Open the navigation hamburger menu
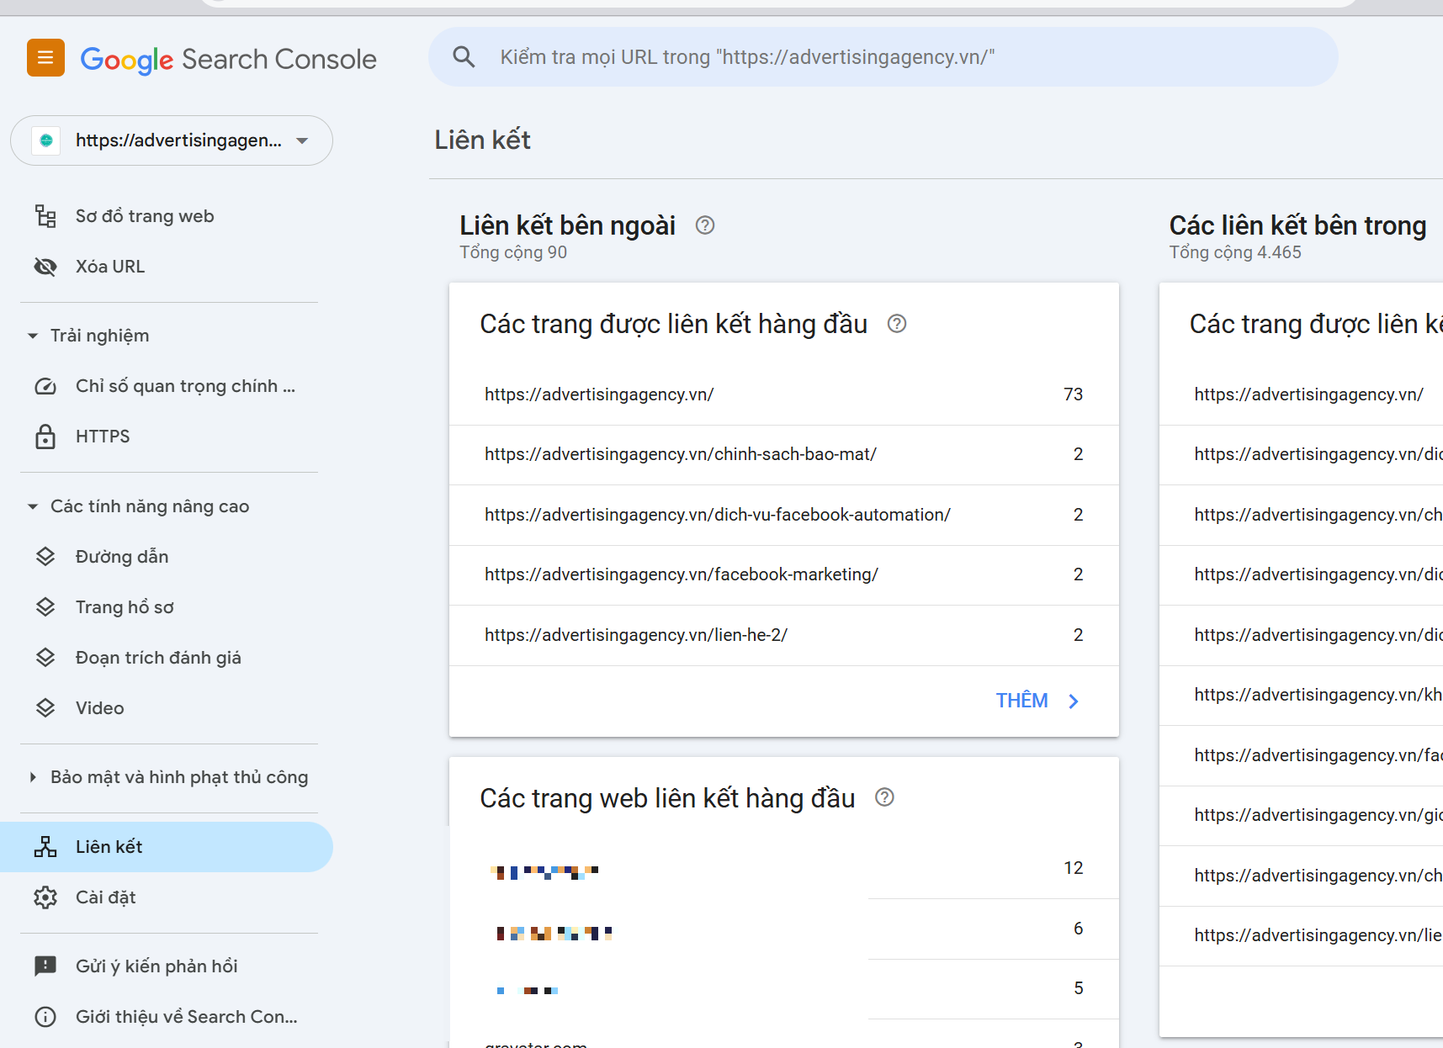The width and height of the screenshot is (1443, 1048). tap(45, 57)
